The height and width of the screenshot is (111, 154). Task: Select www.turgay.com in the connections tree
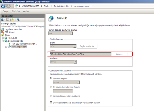coord(19,47)
